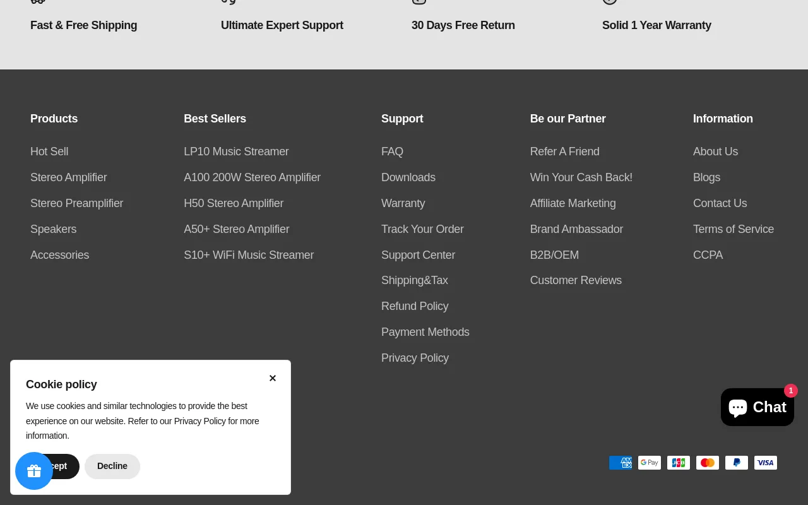
Task: Click Brand Ambassador under Be our Partner
Action: [x=576, y=229]
